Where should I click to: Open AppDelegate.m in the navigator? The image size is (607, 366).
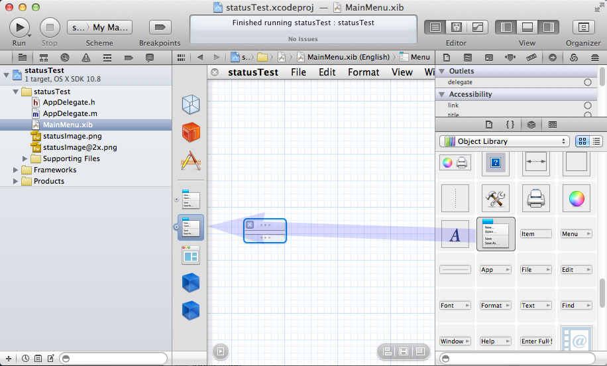[x=70, y=113]
